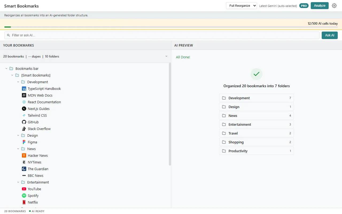Click the BBC News favicon
This screenshot has height=214, width=342.
pyautogui.click(x=24, y=175)
